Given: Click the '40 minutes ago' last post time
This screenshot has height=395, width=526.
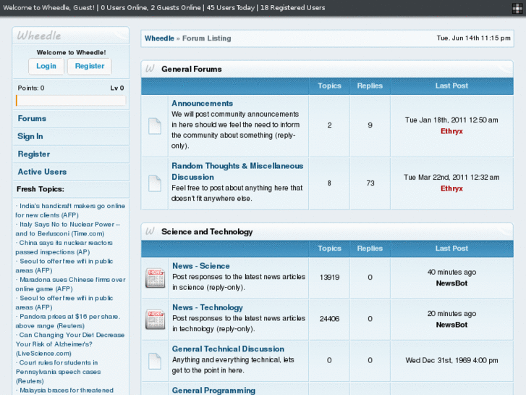Looking at the screenshot, I should 451,272.
